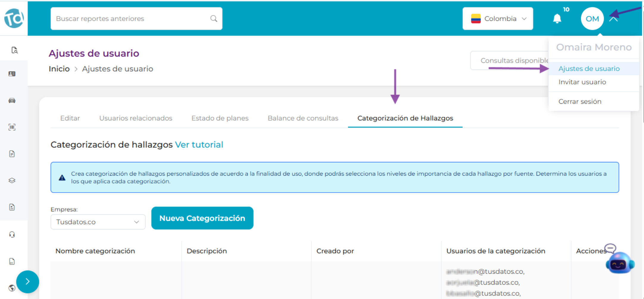Click the warning triangle in info banner
The width and height of the screenshot is (644, 299).
[62, 177]
